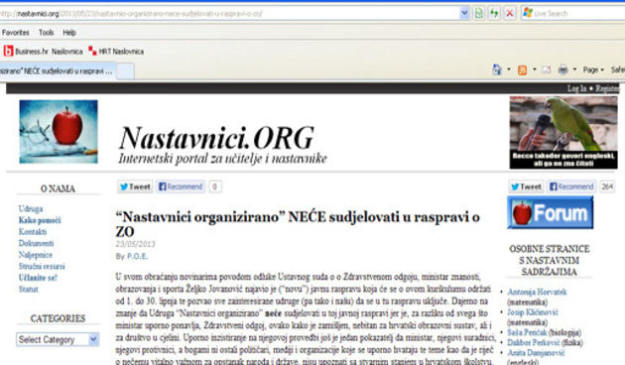The image size is (625, 365).
Task: Click the Live Search logo icon
Action: [528, 13]
